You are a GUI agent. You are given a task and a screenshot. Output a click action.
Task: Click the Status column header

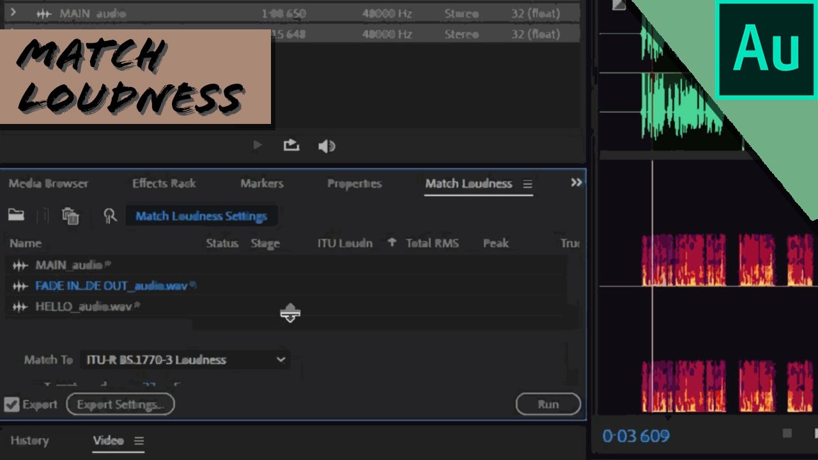(222, 243)
